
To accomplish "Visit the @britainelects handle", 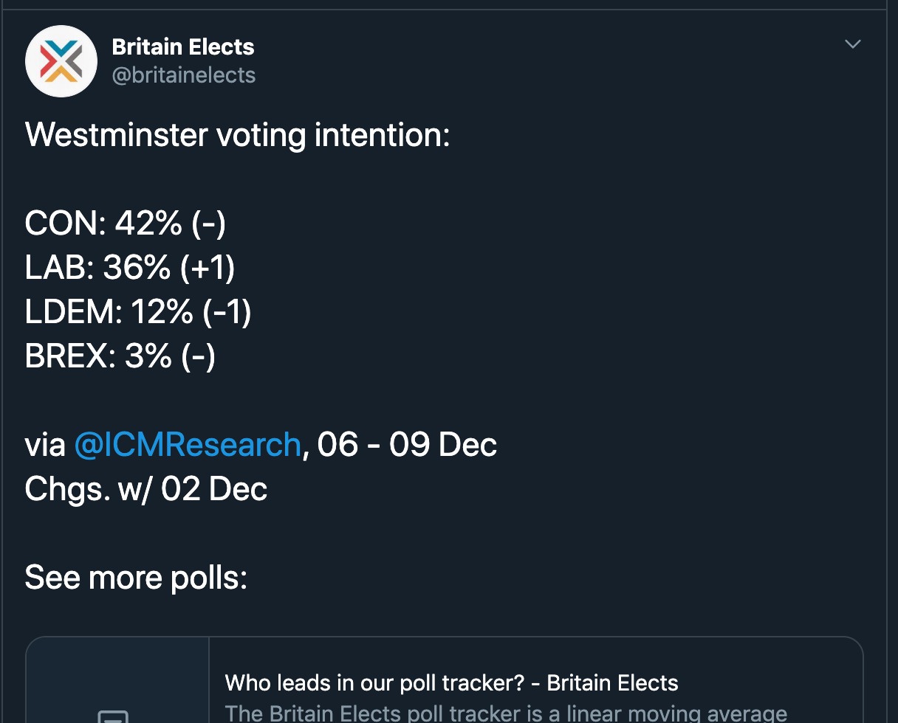I will (184, 75).
